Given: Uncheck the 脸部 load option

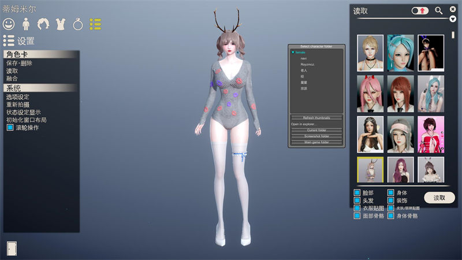Looking at the screenshot, I should (357, 193).
